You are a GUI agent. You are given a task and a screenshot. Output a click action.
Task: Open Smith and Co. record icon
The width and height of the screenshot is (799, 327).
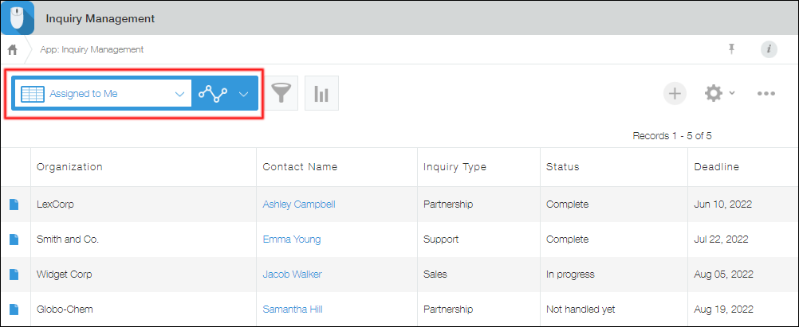(14, 239)
